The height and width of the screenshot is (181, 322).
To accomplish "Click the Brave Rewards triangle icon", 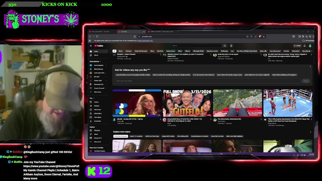I will click(x=263, y=36).
